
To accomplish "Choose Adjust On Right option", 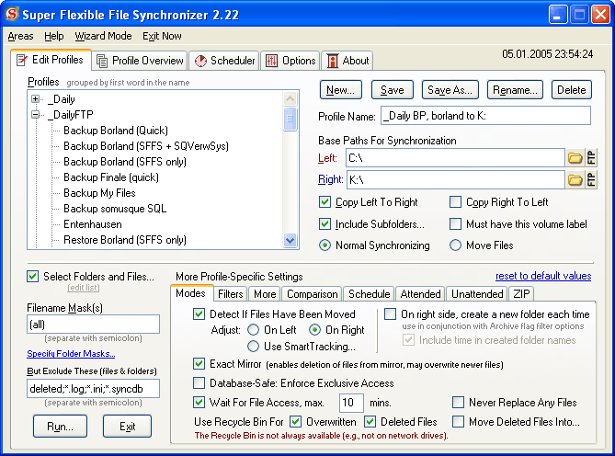I will (314, 330).
